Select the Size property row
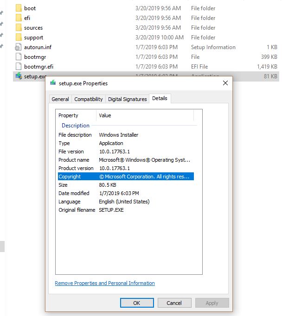Image resolution: width=282 pixels, height=316 pixels. point(126,185)
